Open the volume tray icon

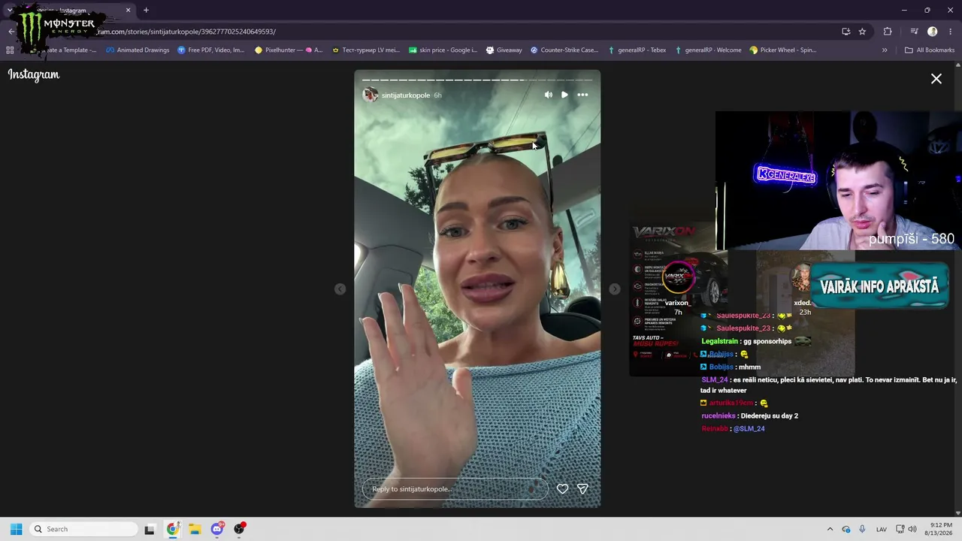[912, 529]
